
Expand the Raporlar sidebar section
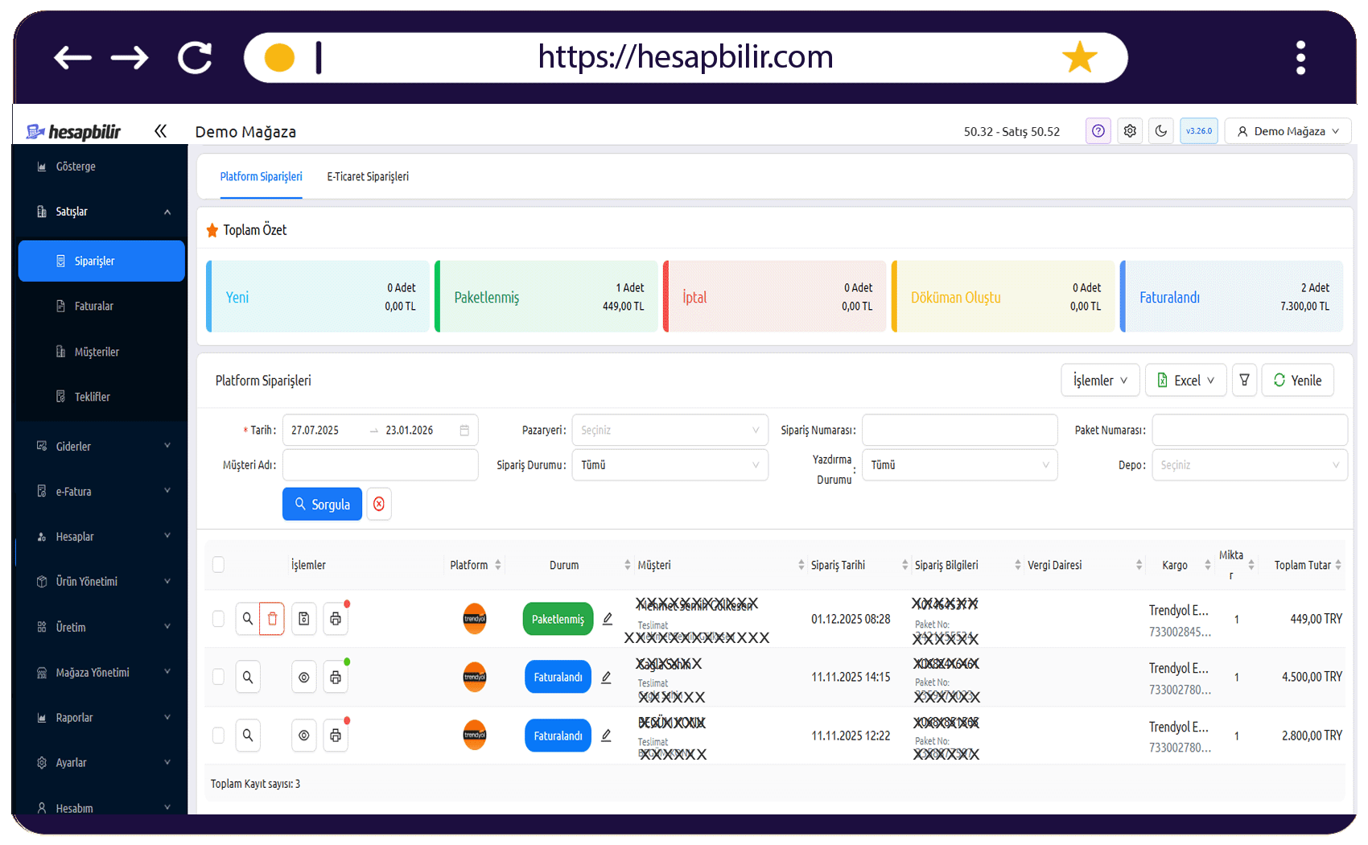[100, 717]
